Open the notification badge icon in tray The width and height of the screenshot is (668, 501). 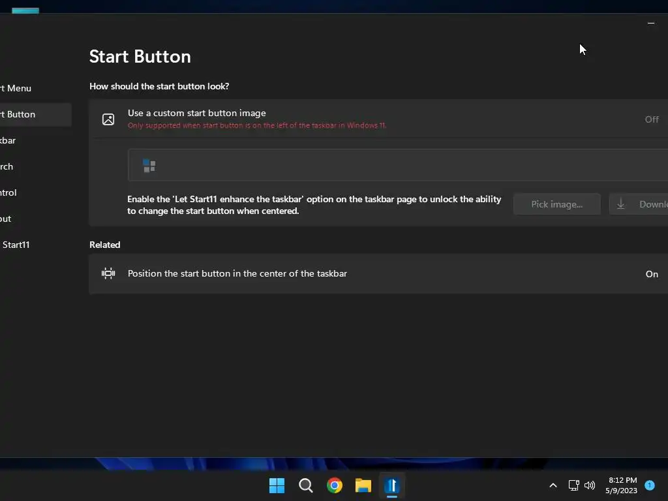pyautogui.click(x=650, y=485)
